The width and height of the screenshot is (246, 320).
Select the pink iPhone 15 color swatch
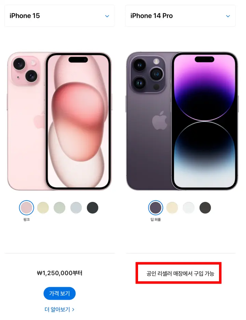(x=27, y=208)
